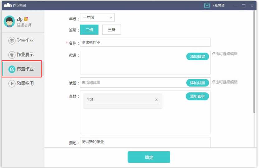This screenshot has width=259, height=168.
Task: Click the 1.txt file name
Action: 90,99
